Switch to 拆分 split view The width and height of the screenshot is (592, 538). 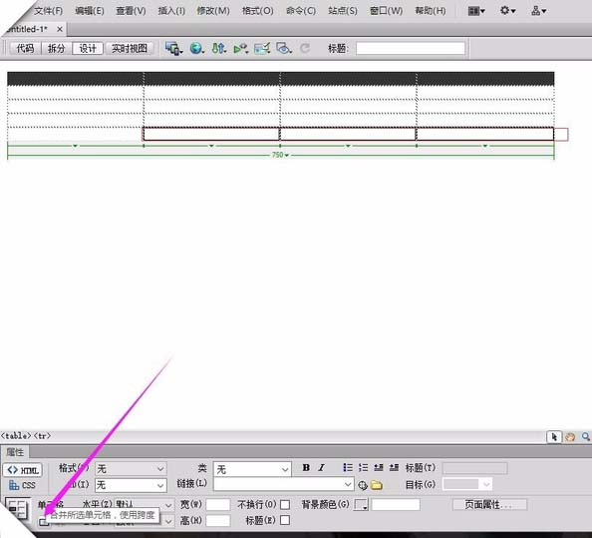coord(56,48)
